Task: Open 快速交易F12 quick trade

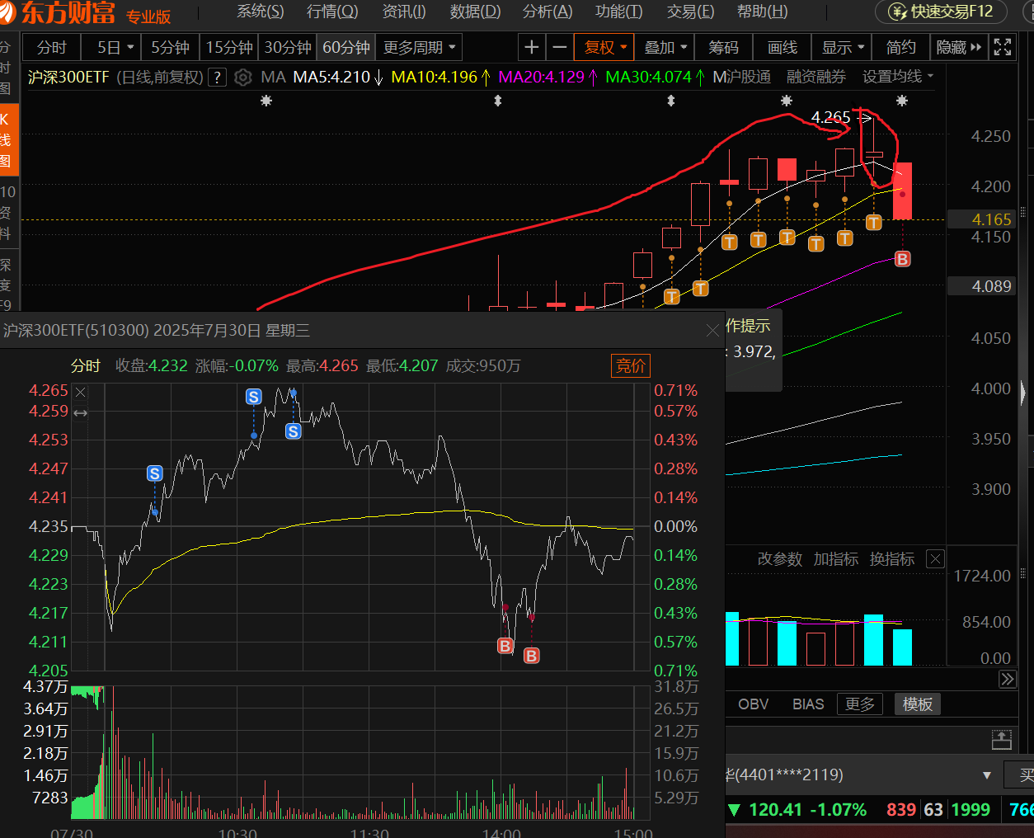Action: [x=941, y=12]
